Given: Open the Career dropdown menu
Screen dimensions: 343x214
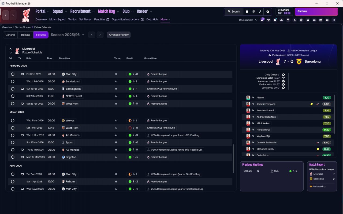Looking at the screenshot, I should [144, 11].
